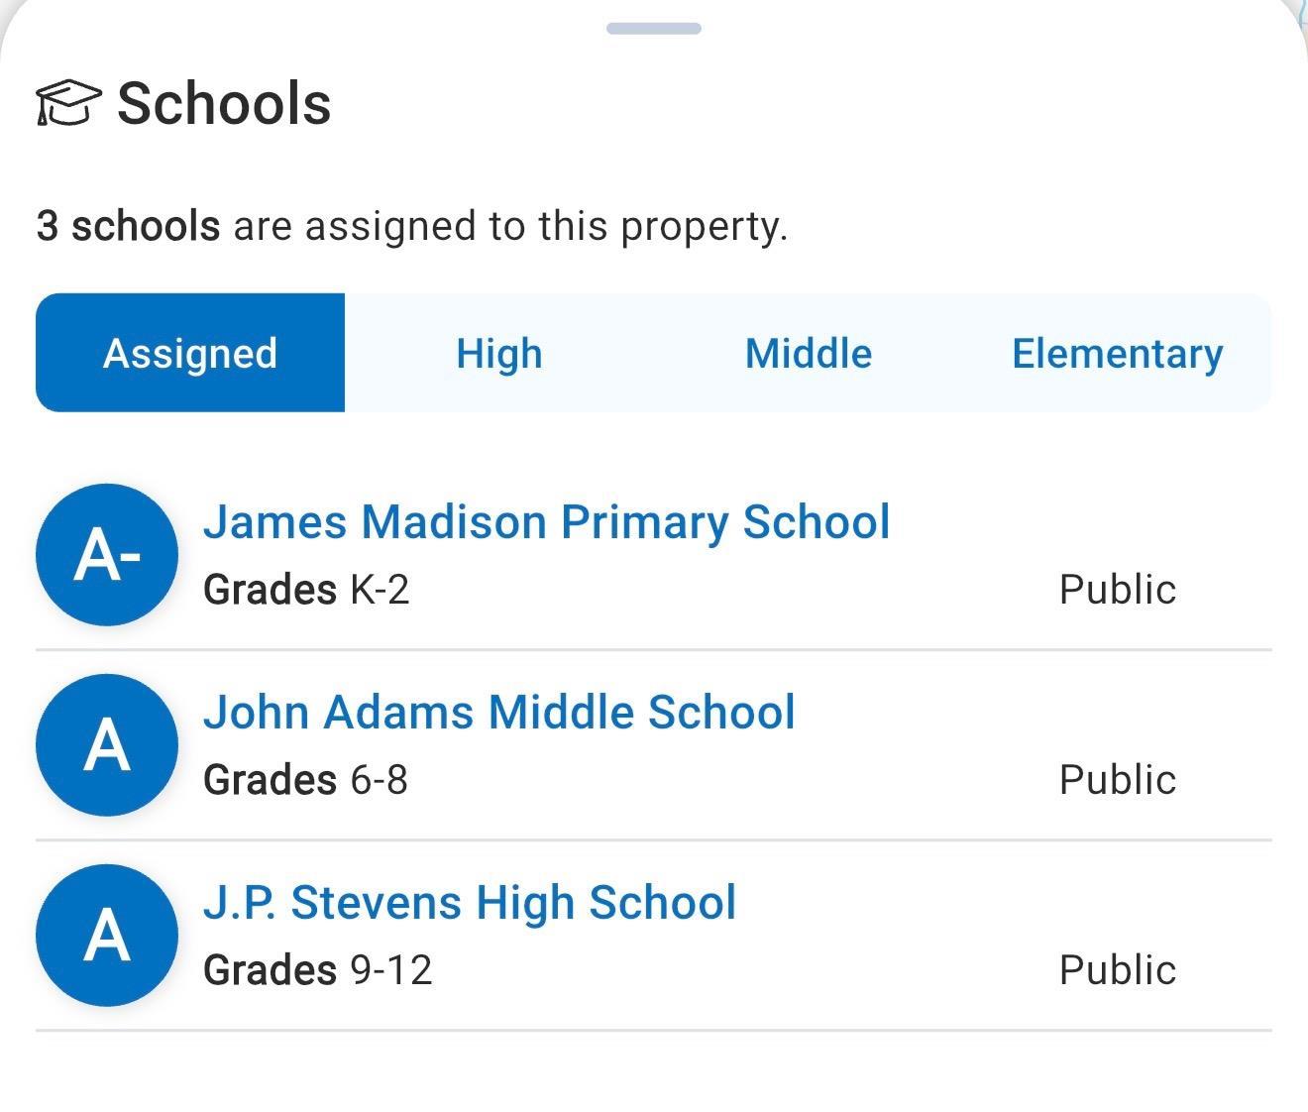Switch to the High schools tab

pos(499,353)
